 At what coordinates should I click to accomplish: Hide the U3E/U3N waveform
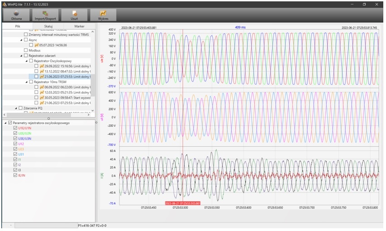point(15,138)
